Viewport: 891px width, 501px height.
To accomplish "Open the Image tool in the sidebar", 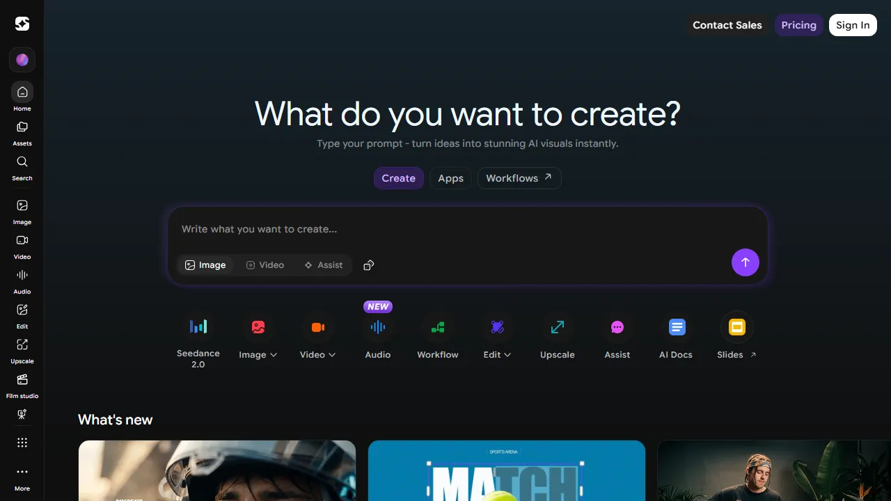I will coord(22,212).
